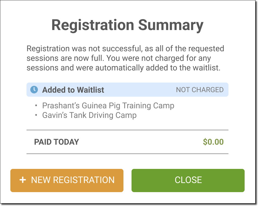Start a new registration
This screenshot has width=258, height=206.
pos(67,180)
